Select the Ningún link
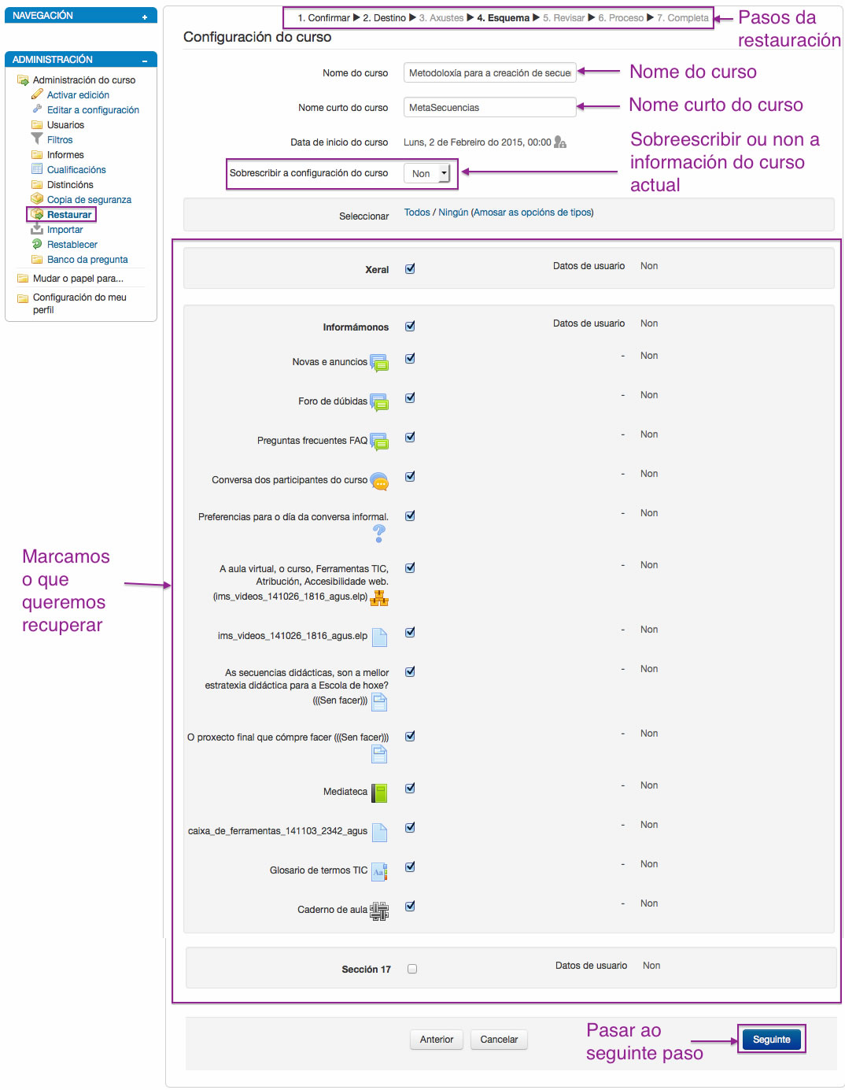This screenshot has height=1090, width=845. (450, 212)
